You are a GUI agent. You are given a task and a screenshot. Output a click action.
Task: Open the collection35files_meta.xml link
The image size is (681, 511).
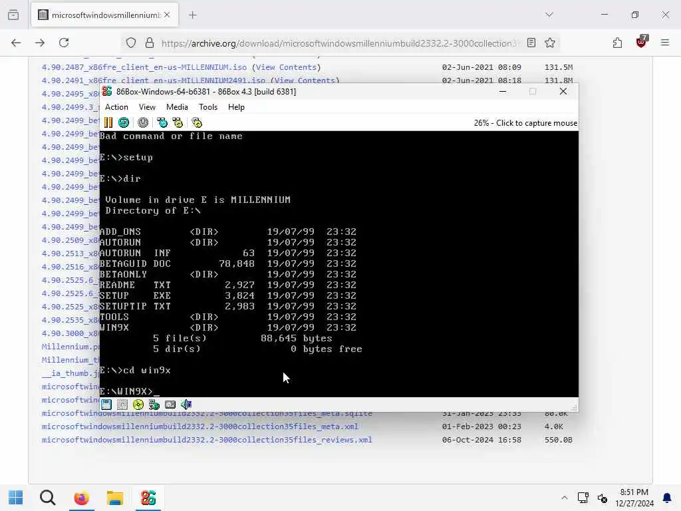pos(200,426)
